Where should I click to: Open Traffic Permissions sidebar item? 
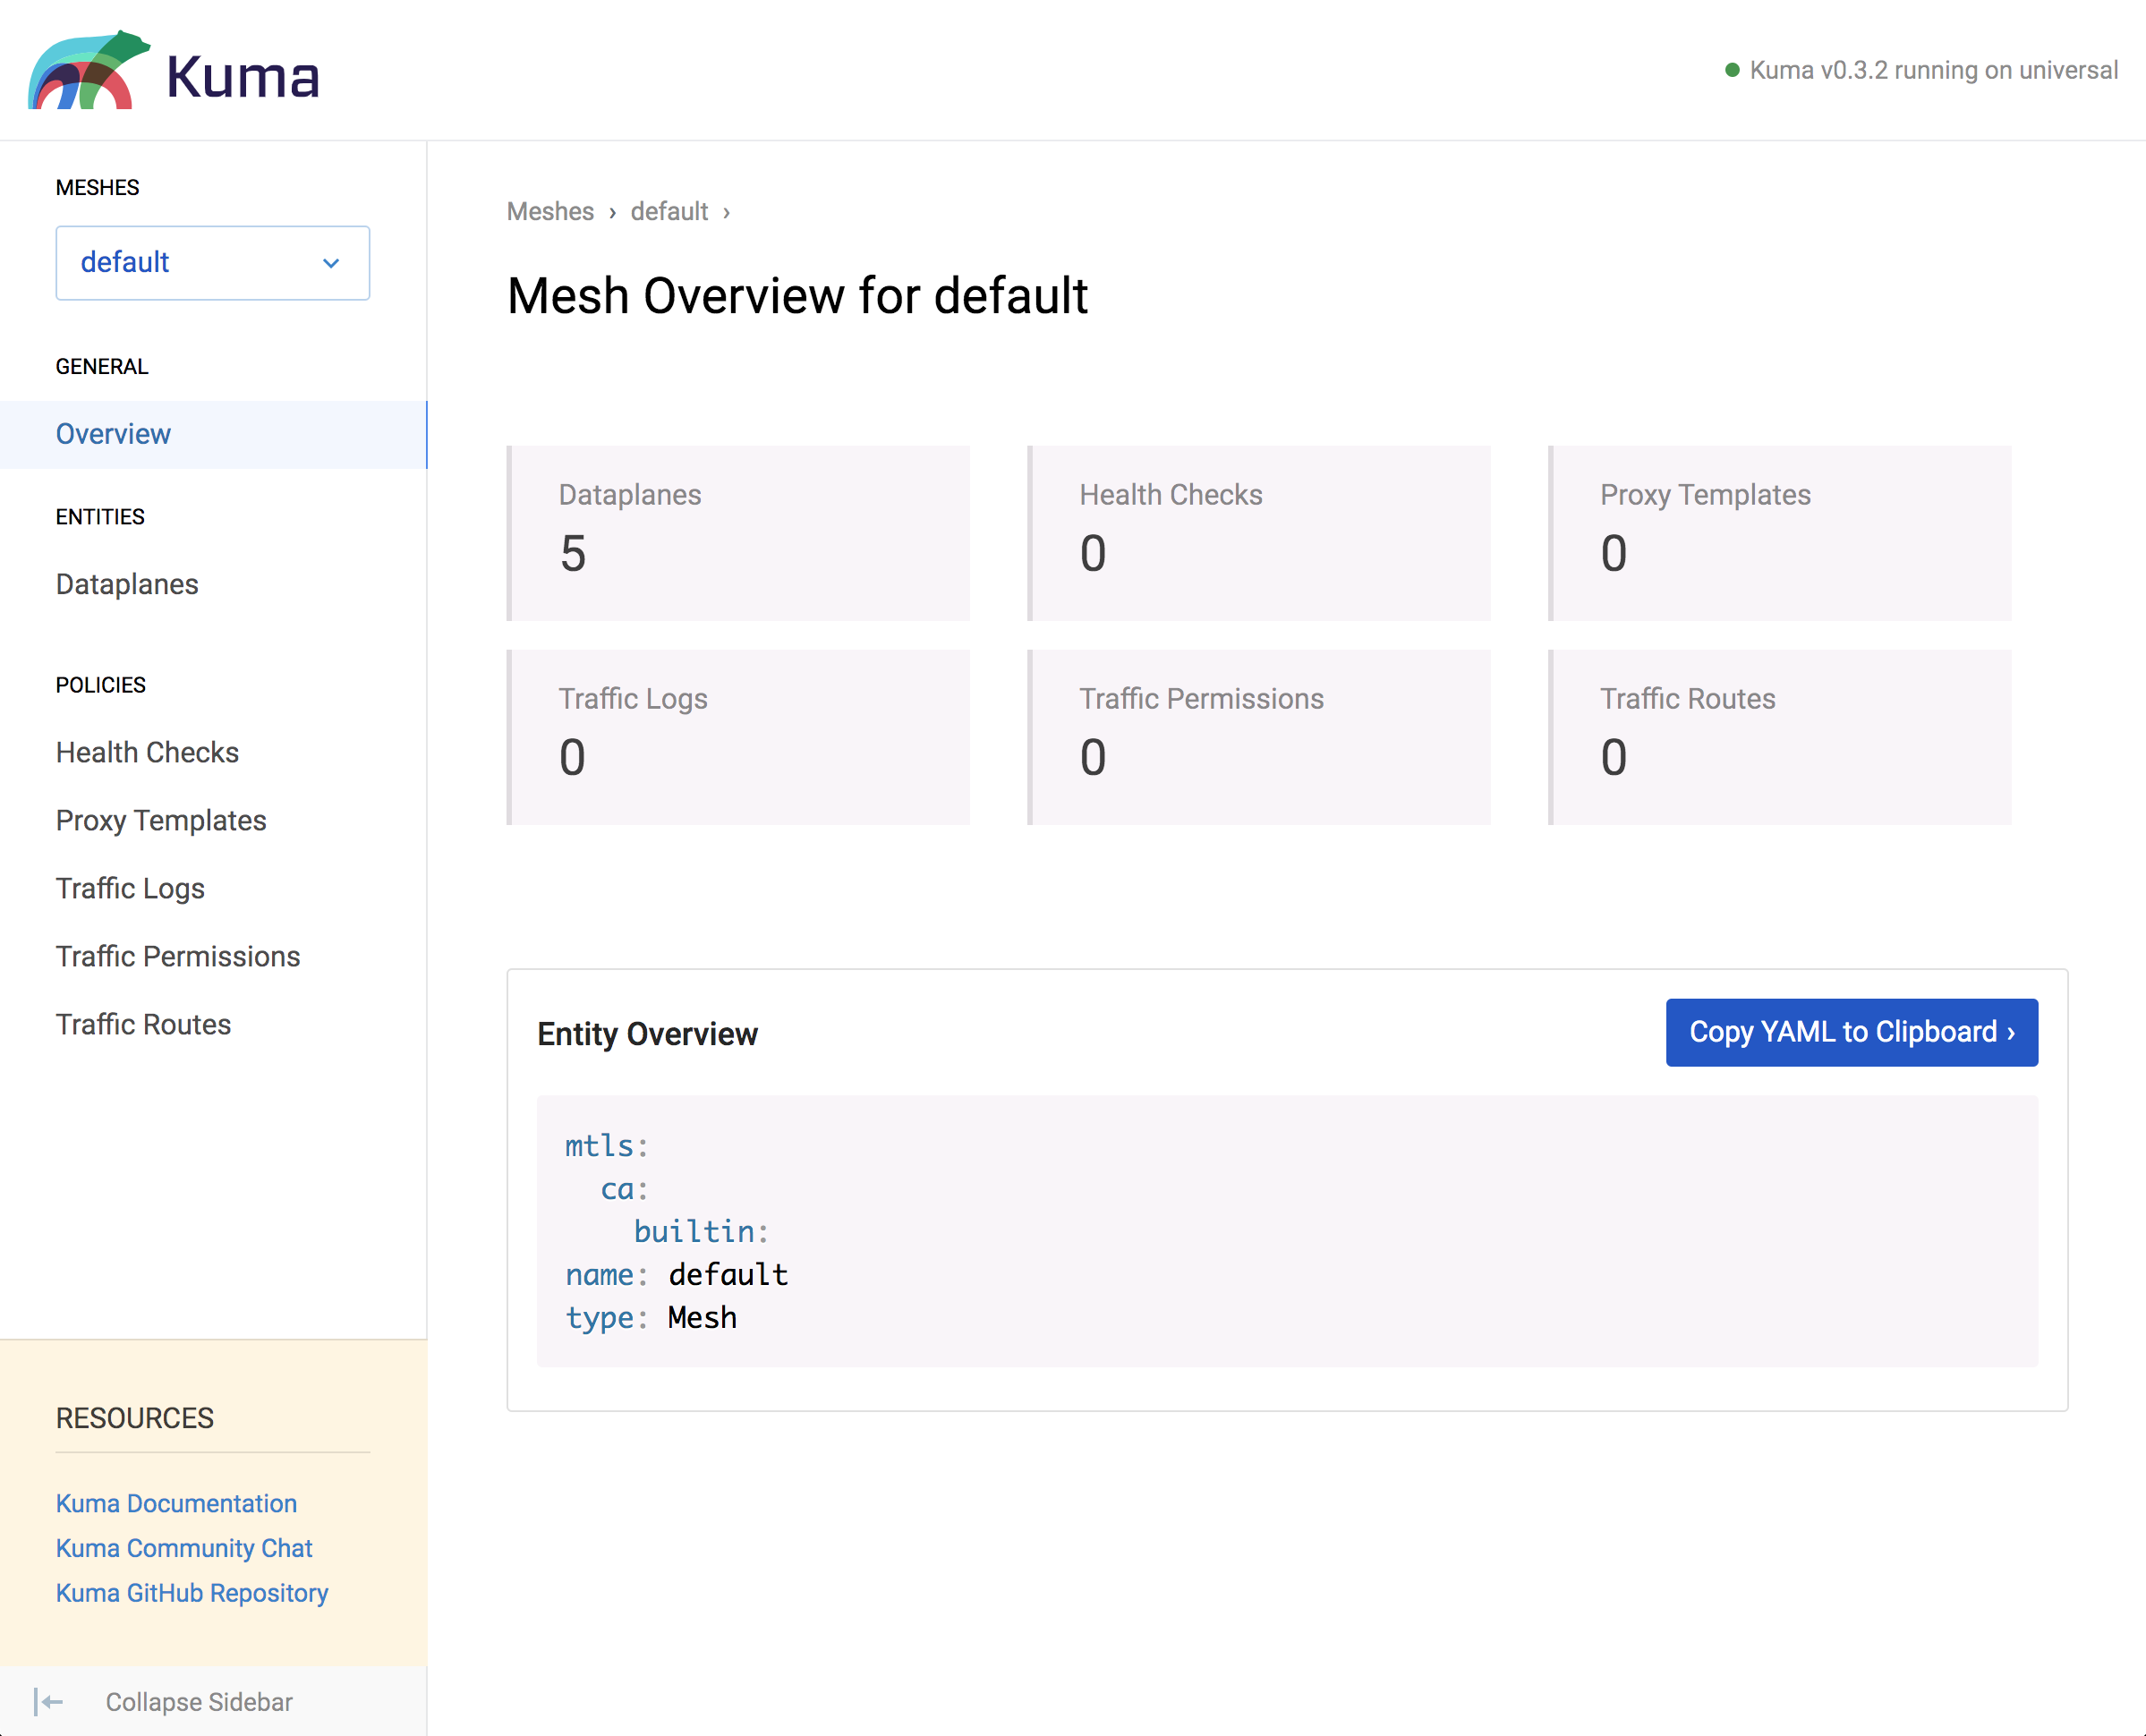pos(178,956)
